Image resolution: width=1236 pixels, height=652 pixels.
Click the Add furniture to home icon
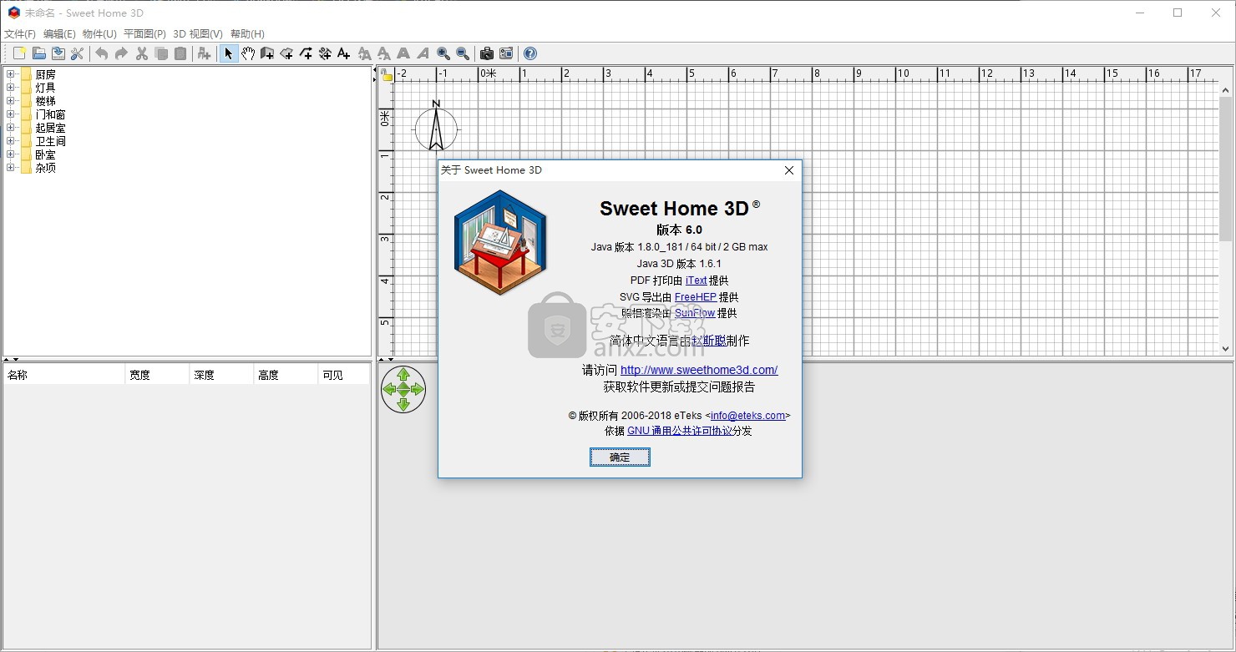pos(204,53)
